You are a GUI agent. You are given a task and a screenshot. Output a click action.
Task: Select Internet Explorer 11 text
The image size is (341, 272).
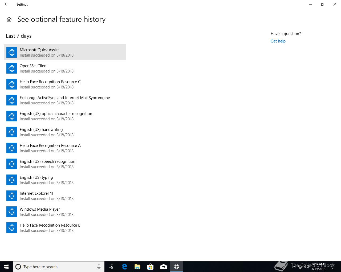coord(36,193)
